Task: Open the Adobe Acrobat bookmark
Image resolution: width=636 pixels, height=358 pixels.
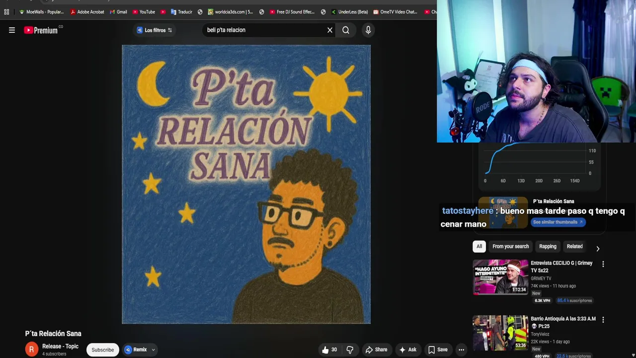Action: coord(87,12)
